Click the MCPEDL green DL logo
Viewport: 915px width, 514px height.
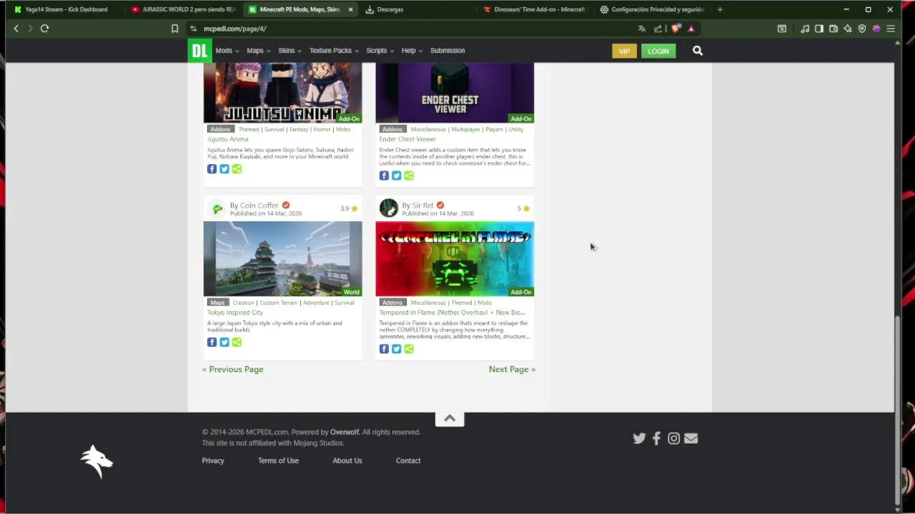click(x=199, y=51)
